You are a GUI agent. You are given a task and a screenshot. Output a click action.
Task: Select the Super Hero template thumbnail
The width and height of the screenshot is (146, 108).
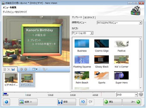tap(121, 75)
